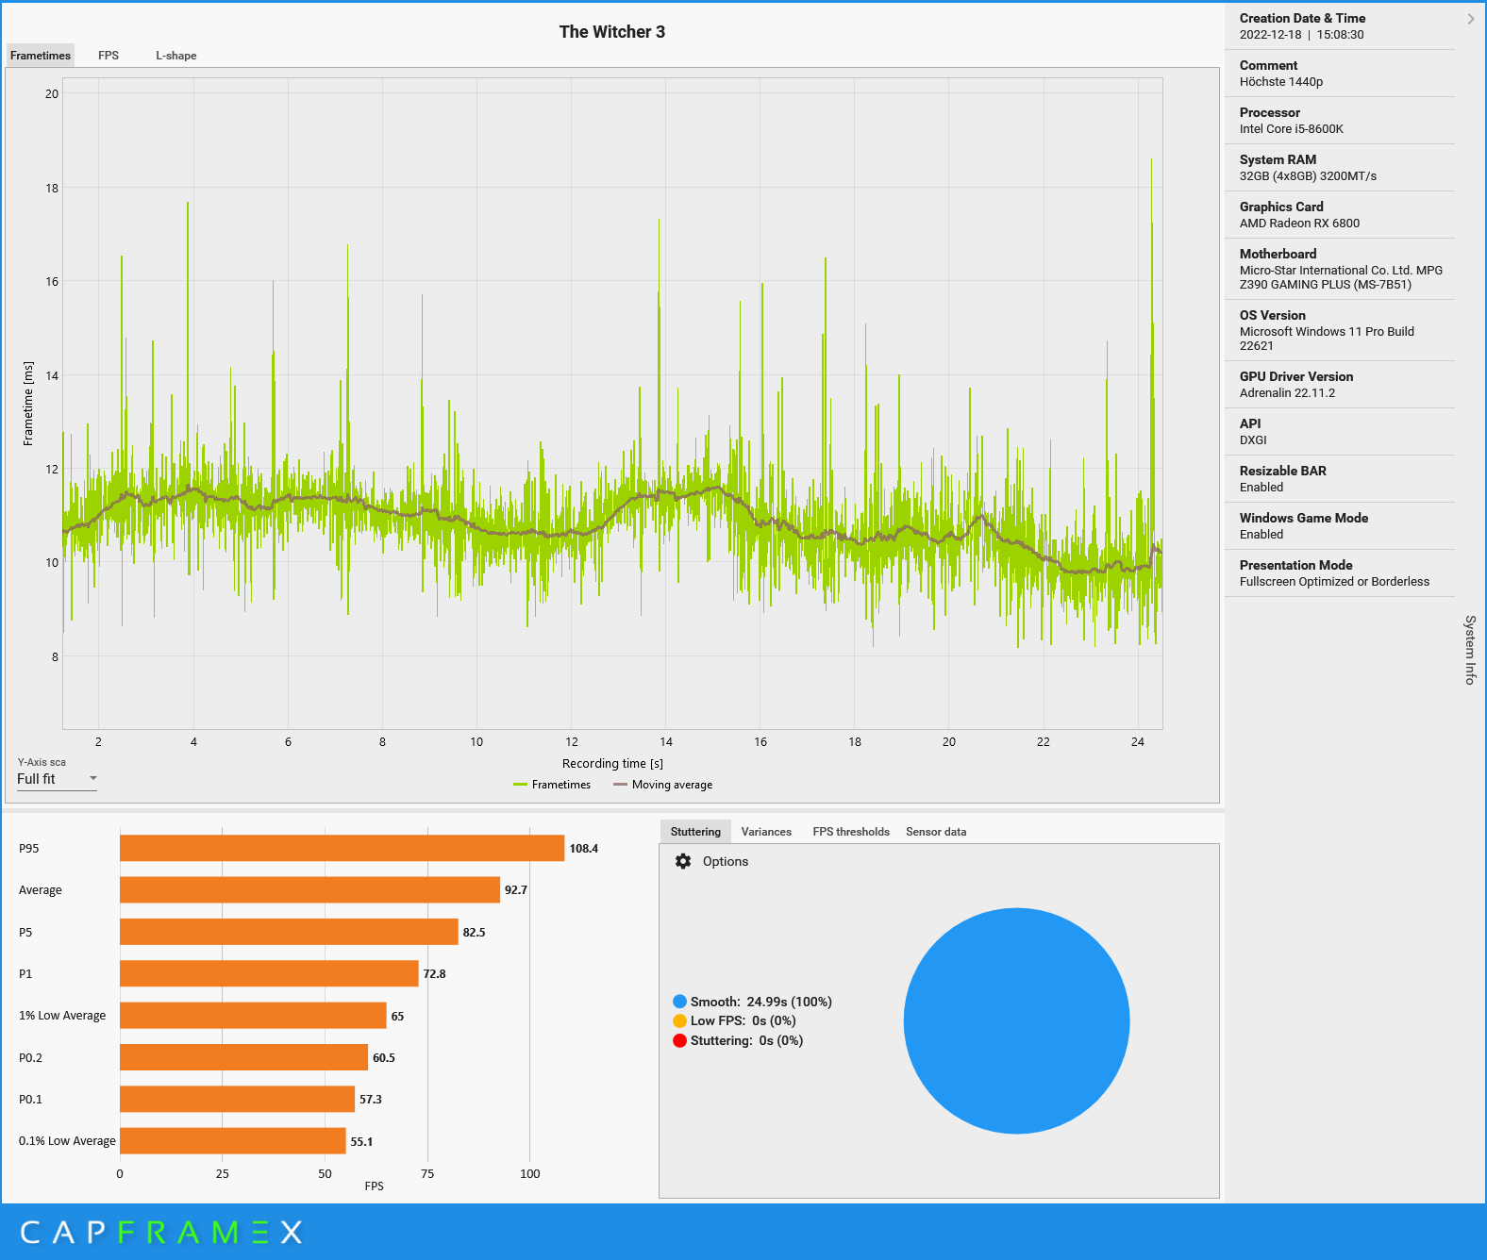Image resolution: width=1487 pixels, height=1260 pixels.
Task: Show the Sensor data tab
Action: point(936,832)
